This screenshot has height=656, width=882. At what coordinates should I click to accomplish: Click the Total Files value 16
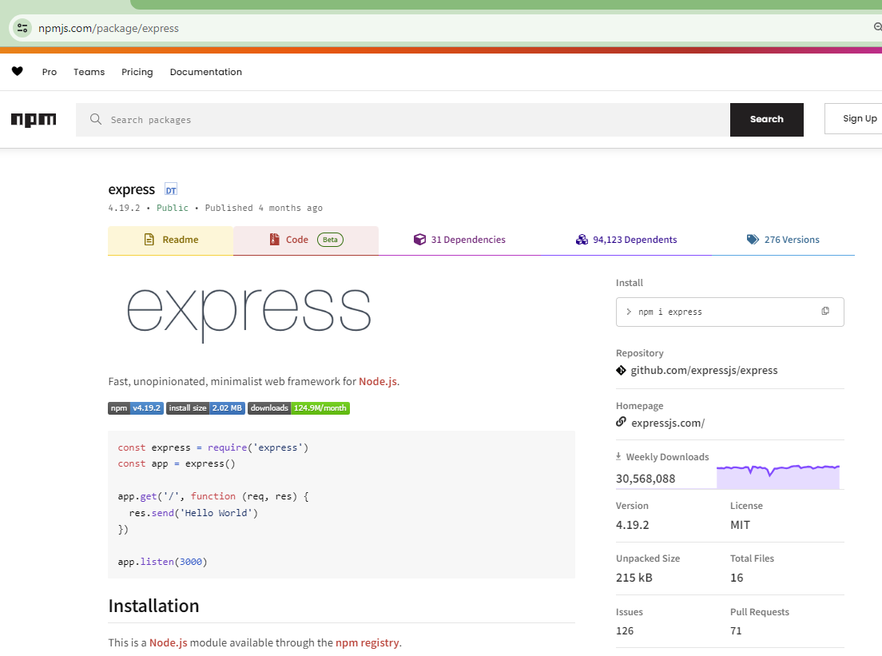click(x=737, y=578)
